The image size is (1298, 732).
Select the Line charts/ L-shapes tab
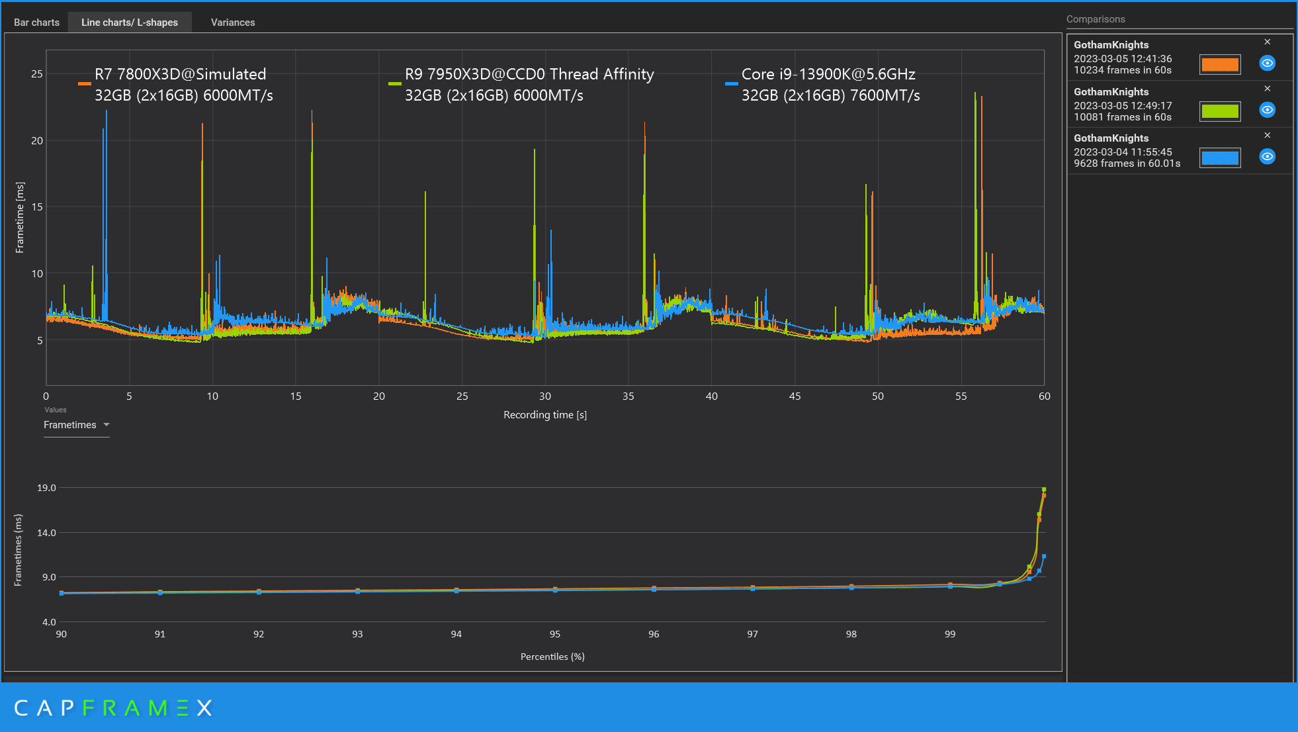point(130,23)
